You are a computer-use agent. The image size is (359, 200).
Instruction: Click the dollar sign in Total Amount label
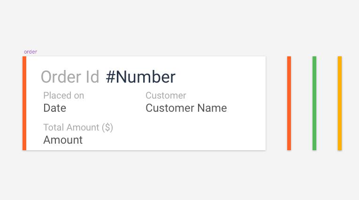[106, 127]
